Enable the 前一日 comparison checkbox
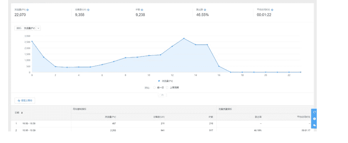This screenshot has height=143, width=348. [x=154, y=87]
